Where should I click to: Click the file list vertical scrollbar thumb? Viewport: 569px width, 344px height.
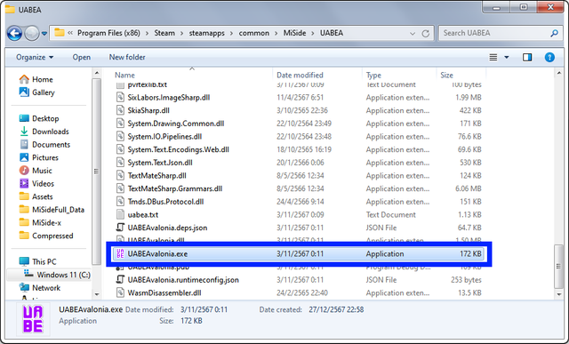click(559, 267)
